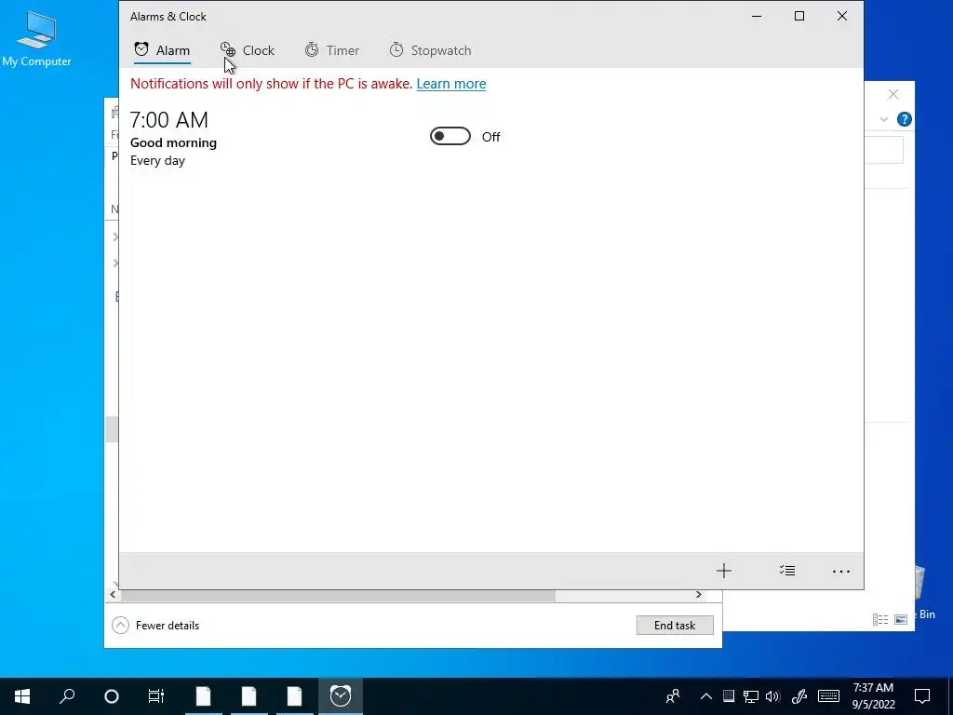
Task: Open help in the background window
Action: tap(904, 119)
